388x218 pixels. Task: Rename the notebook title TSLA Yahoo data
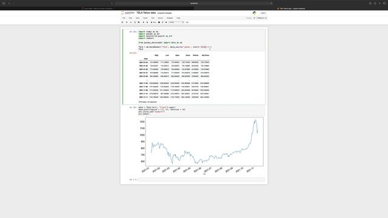pyautogui.click(x=146, y=13)
